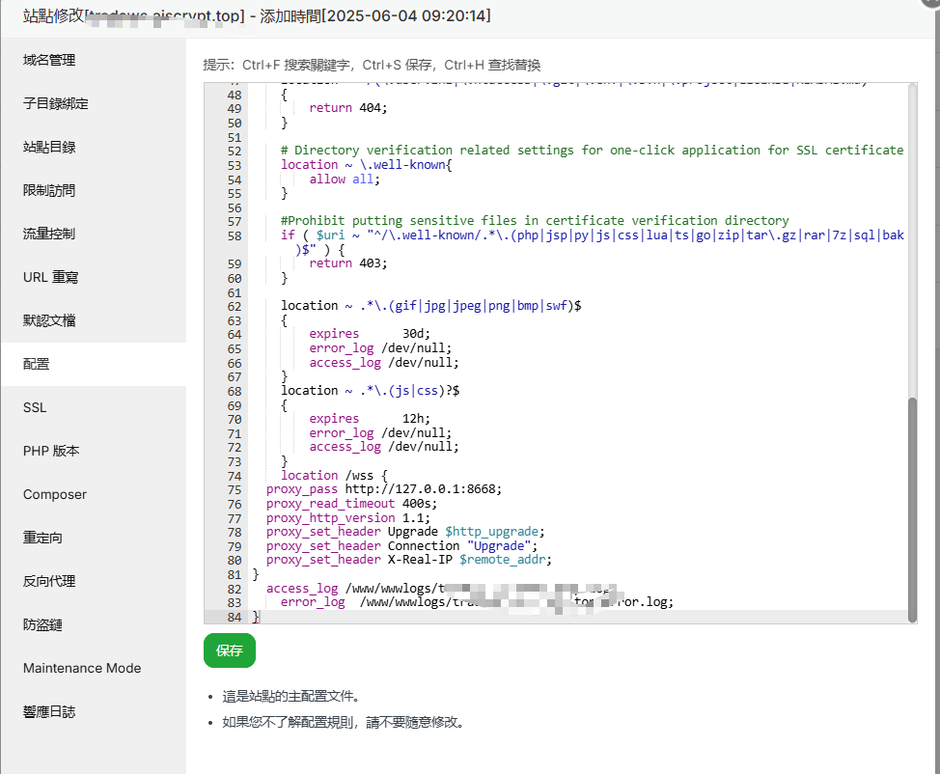The image size is (940, 774).
Task: Switch to PHP 版本 tab
Action: 51,451
